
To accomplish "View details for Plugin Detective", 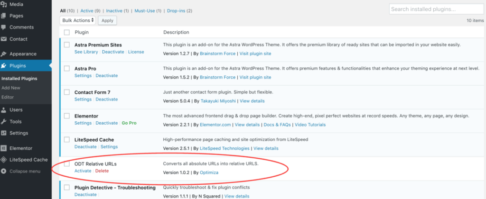I will 237,196.
